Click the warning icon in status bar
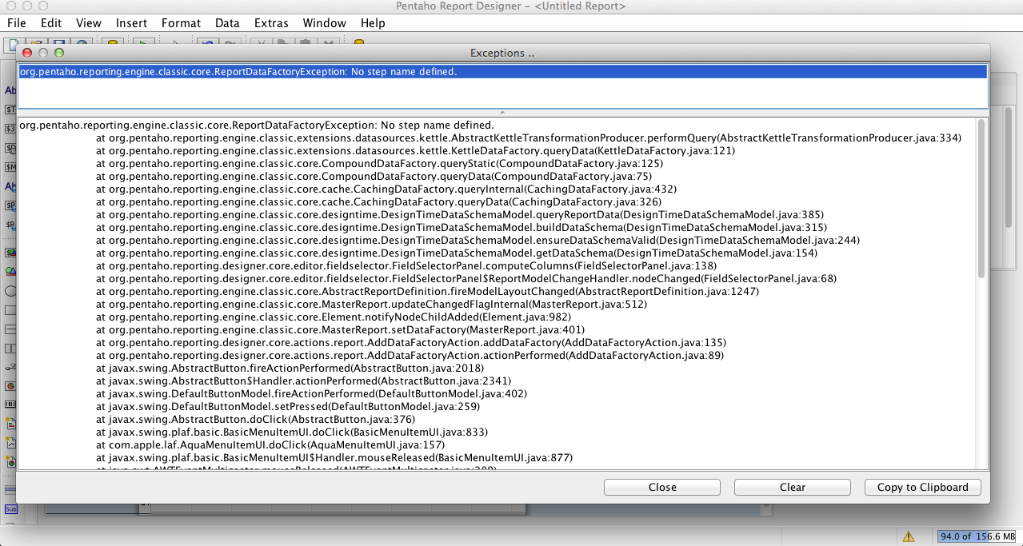The height and width of the screenshot is (546, 1023). (909, 536)
